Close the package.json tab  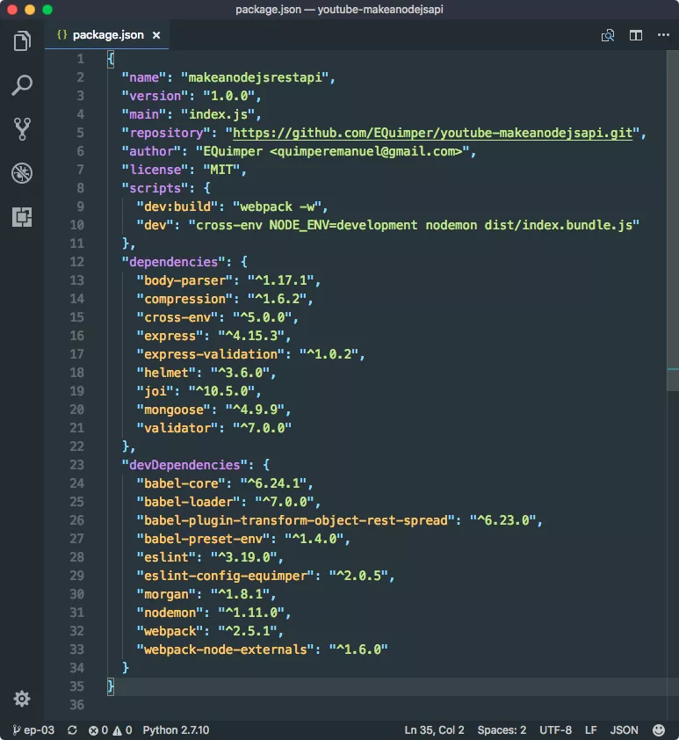[157, 35]
